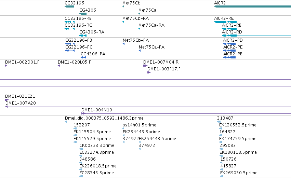Click the Met75Ca-RA transcript label
291x178 pixels.
[x=151, y=25]
